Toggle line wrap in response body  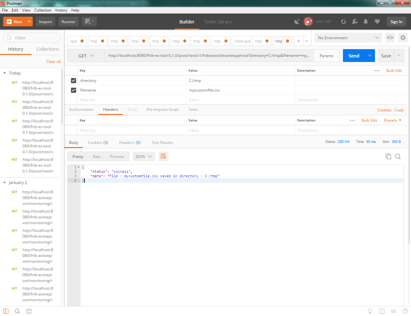pyautogui.click(x=163, y=156)
